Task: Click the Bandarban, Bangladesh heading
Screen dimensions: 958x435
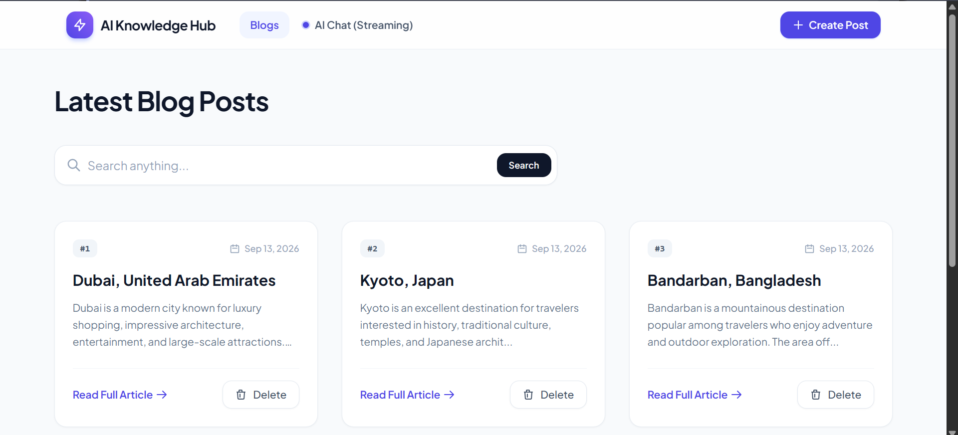Action: (734, 280)
